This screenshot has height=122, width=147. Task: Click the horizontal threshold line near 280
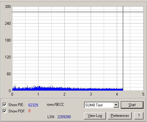78,12
